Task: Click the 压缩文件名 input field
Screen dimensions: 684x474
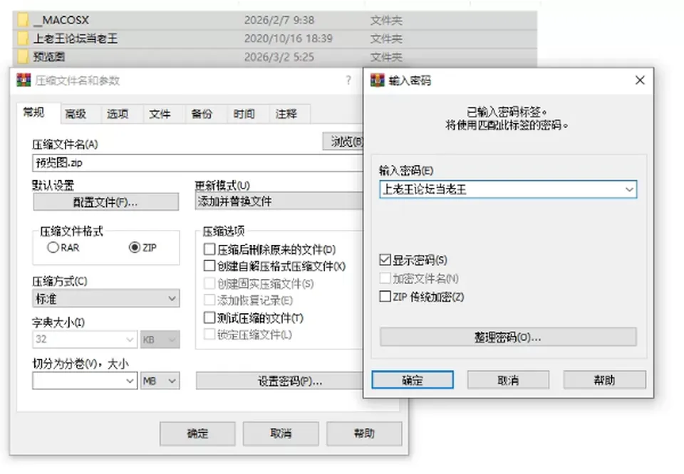Action: click(199, 163)
